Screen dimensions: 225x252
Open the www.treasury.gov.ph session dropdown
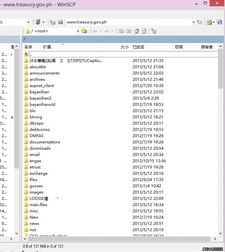click(193, 22)
